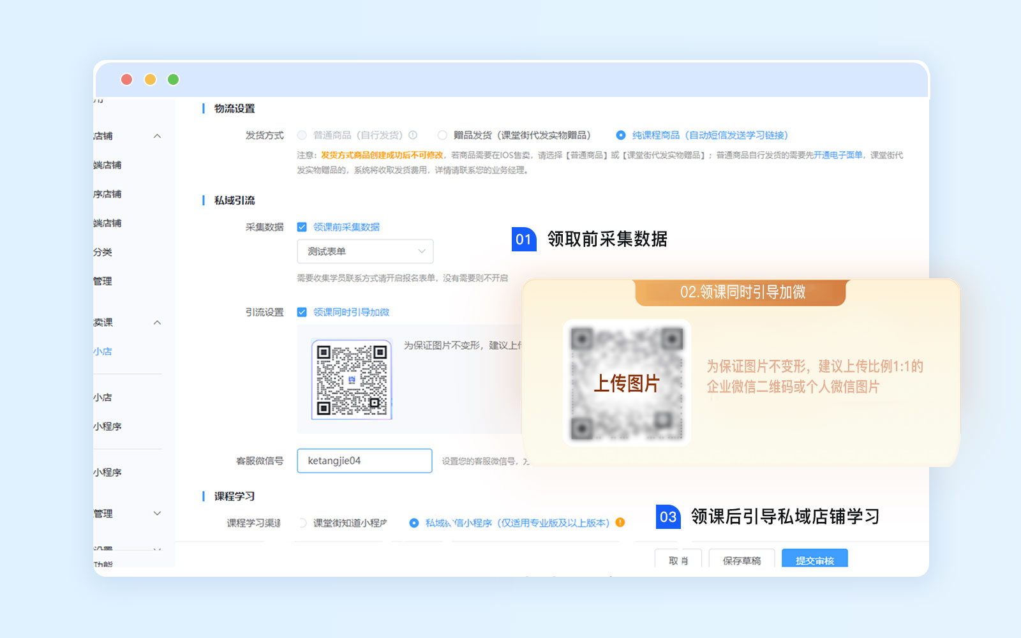Click the blurred 上传图片 QR placeholder

[x=626, y=383]
